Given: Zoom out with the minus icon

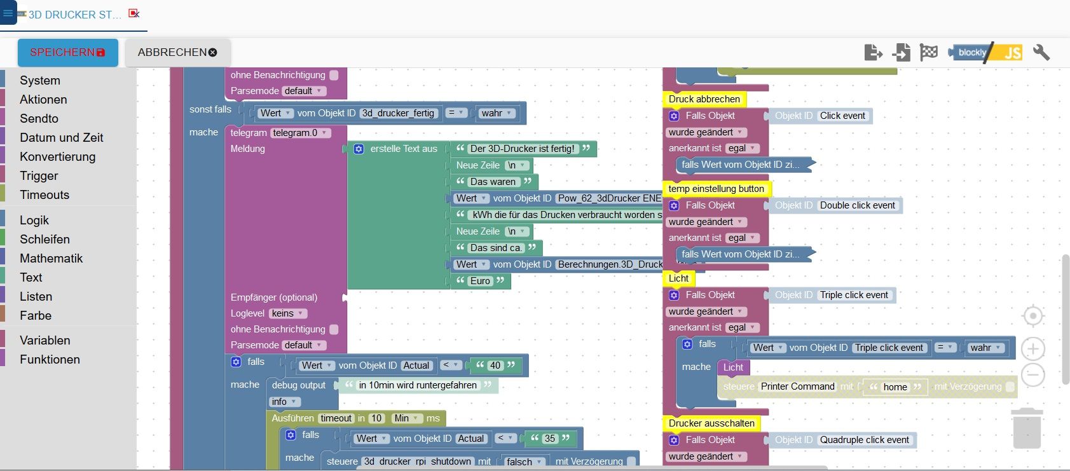Looking at the screenshot, I should (x=1033, y=375).
